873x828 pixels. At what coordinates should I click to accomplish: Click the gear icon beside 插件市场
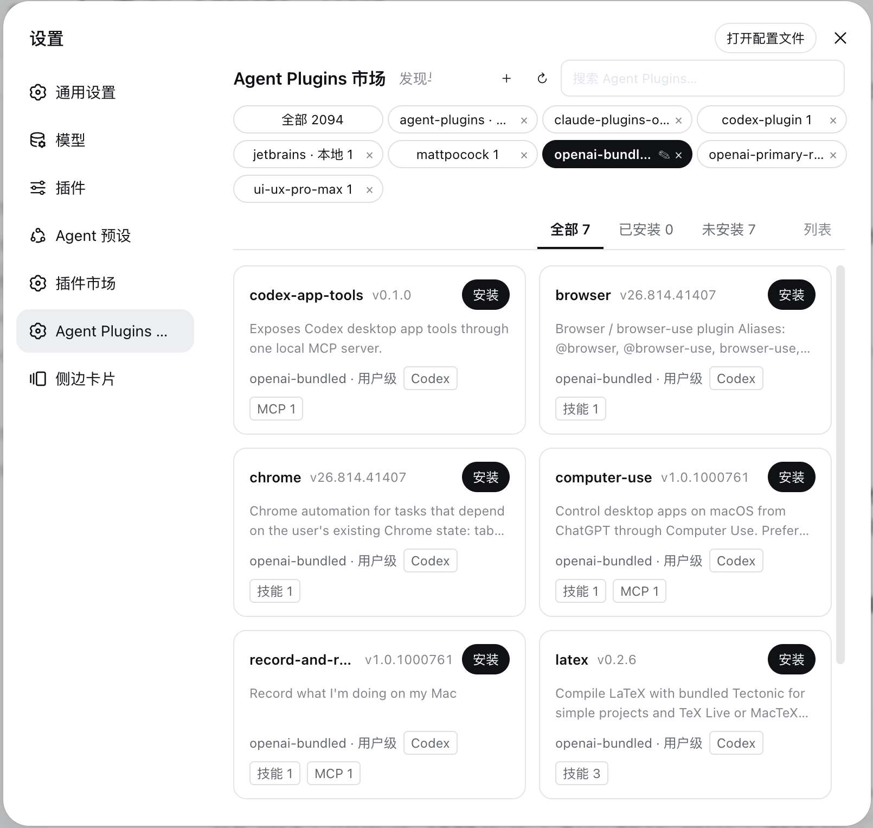[38, 283]
